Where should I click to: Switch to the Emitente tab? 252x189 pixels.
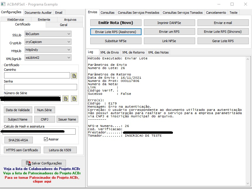pyautogui.click(x=44, y=20)
